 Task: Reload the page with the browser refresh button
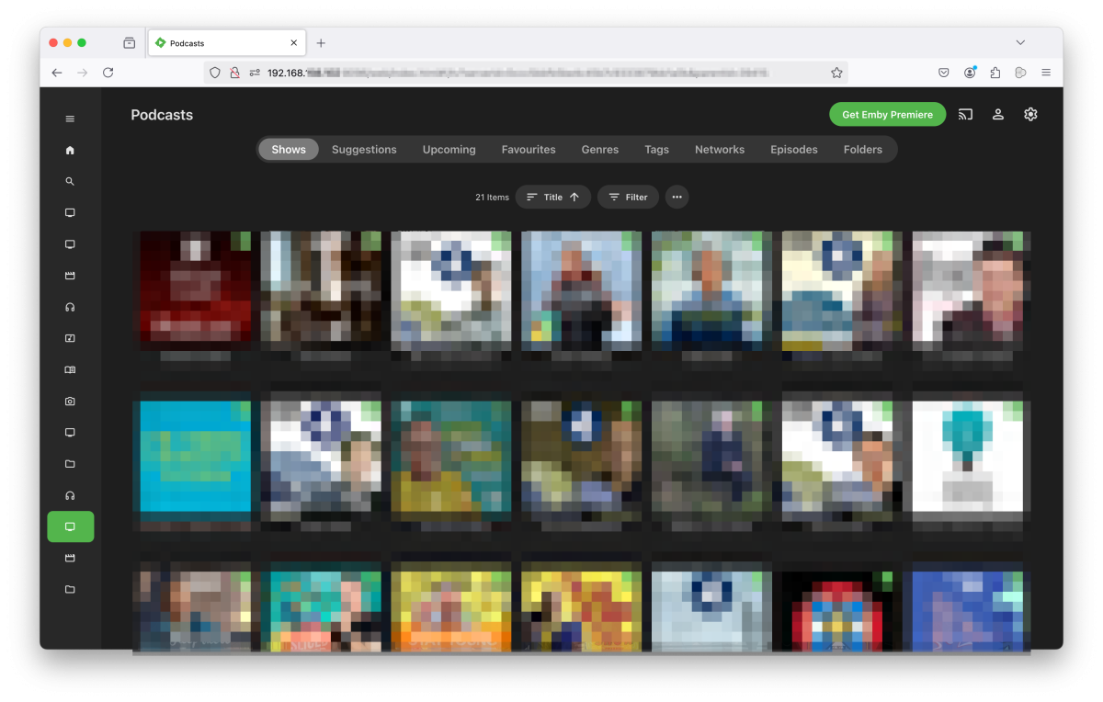(108, 73)
